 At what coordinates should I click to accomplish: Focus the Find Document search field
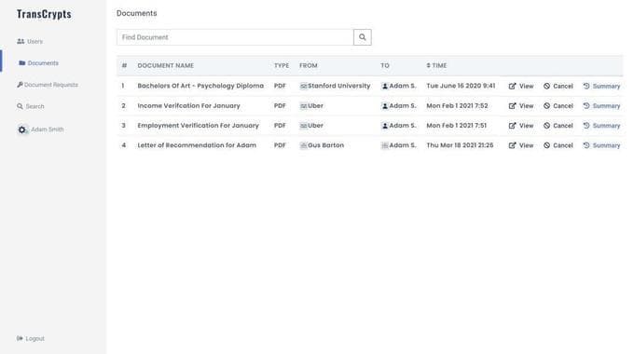pos(235,37)
